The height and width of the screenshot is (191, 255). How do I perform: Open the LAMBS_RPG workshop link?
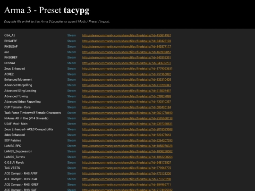pos(127,146)
